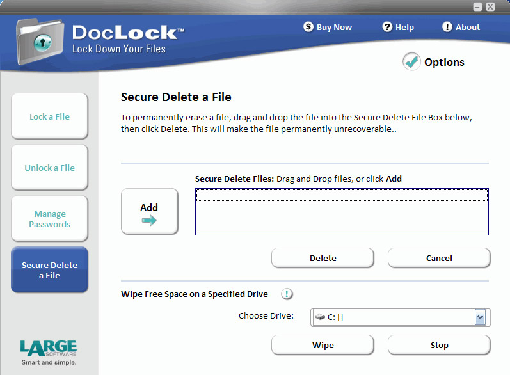Click the Cancel button
Viewport: 510px width, 375px height.
pos(439,258)
